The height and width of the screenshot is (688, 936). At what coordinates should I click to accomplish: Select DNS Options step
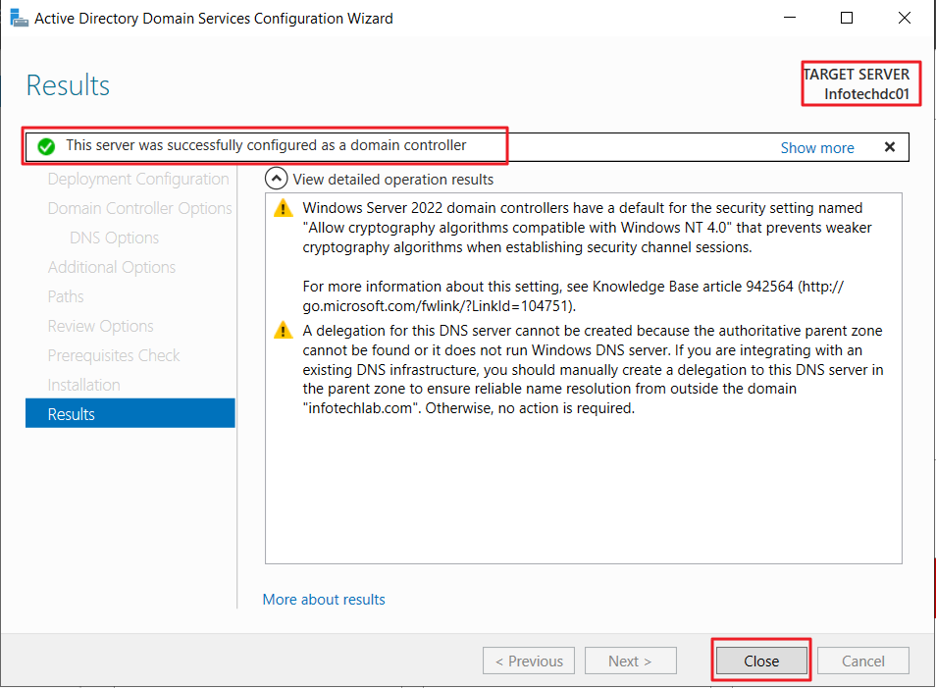click(x=114, y=238)
